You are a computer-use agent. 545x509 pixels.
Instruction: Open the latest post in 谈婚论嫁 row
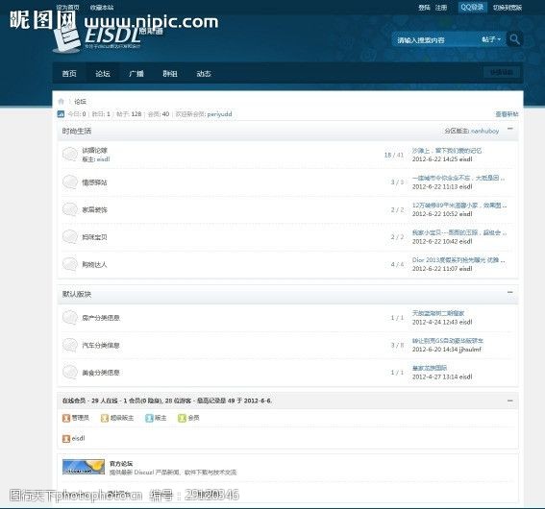point(447,151)
